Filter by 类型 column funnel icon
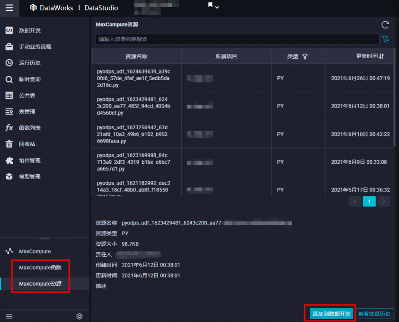The image size is (399, 322). 305,56
